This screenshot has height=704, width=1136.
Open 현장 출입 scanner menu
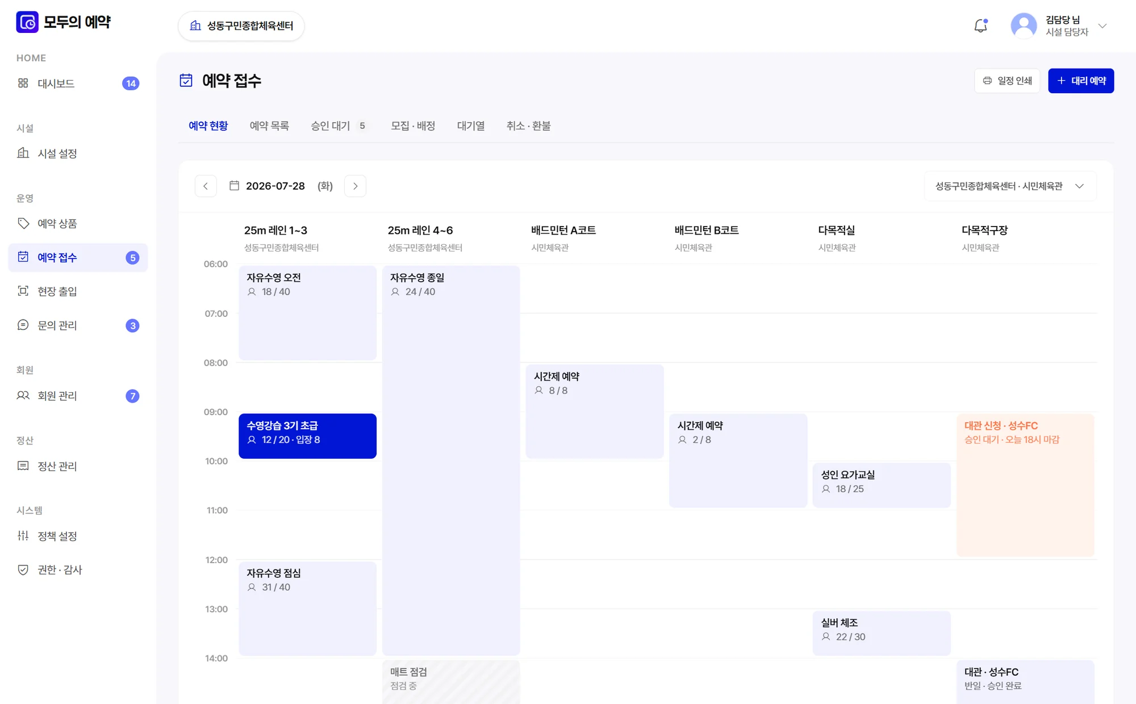click(78, 291)
